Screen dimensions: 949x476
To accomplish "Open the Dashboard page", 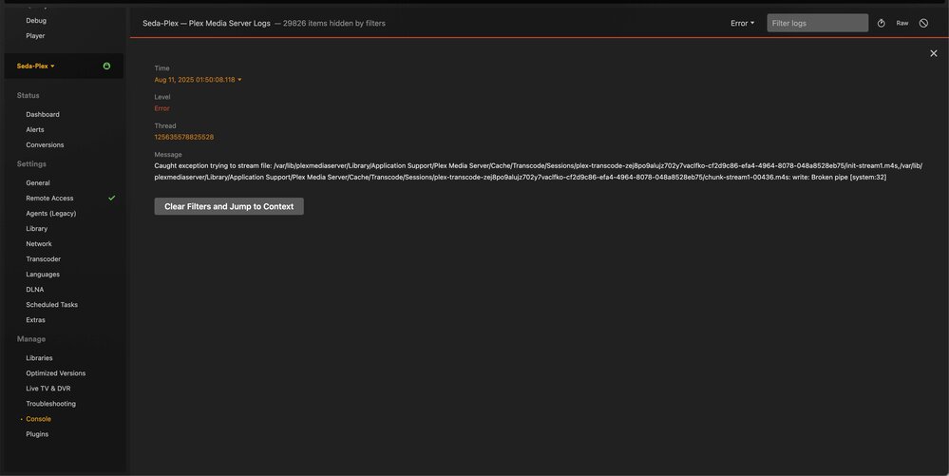I will 43,114.
